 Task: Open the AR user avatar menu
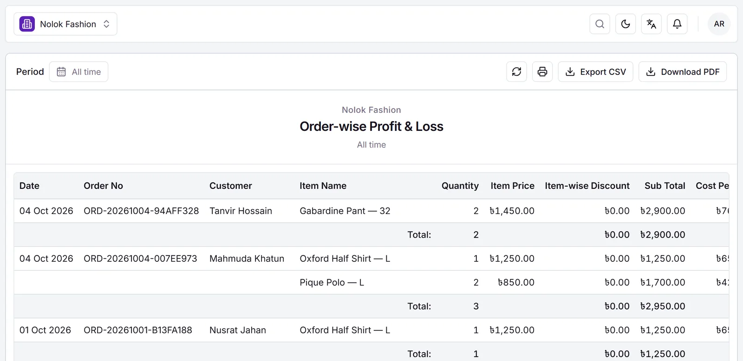click(719, 24)
